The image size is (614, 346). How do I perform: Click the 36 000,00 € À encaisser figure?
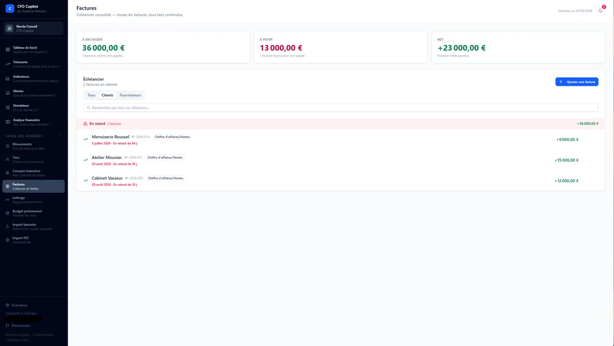[x=104, y=48]
